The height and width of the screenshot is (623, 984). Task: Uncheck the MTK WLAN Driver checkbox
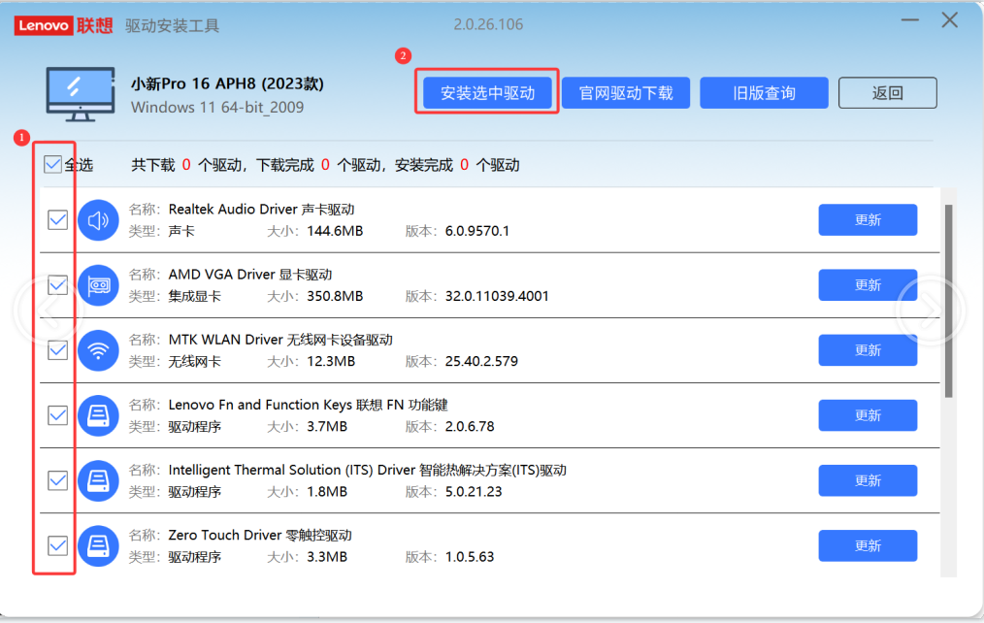coord(57,350)
